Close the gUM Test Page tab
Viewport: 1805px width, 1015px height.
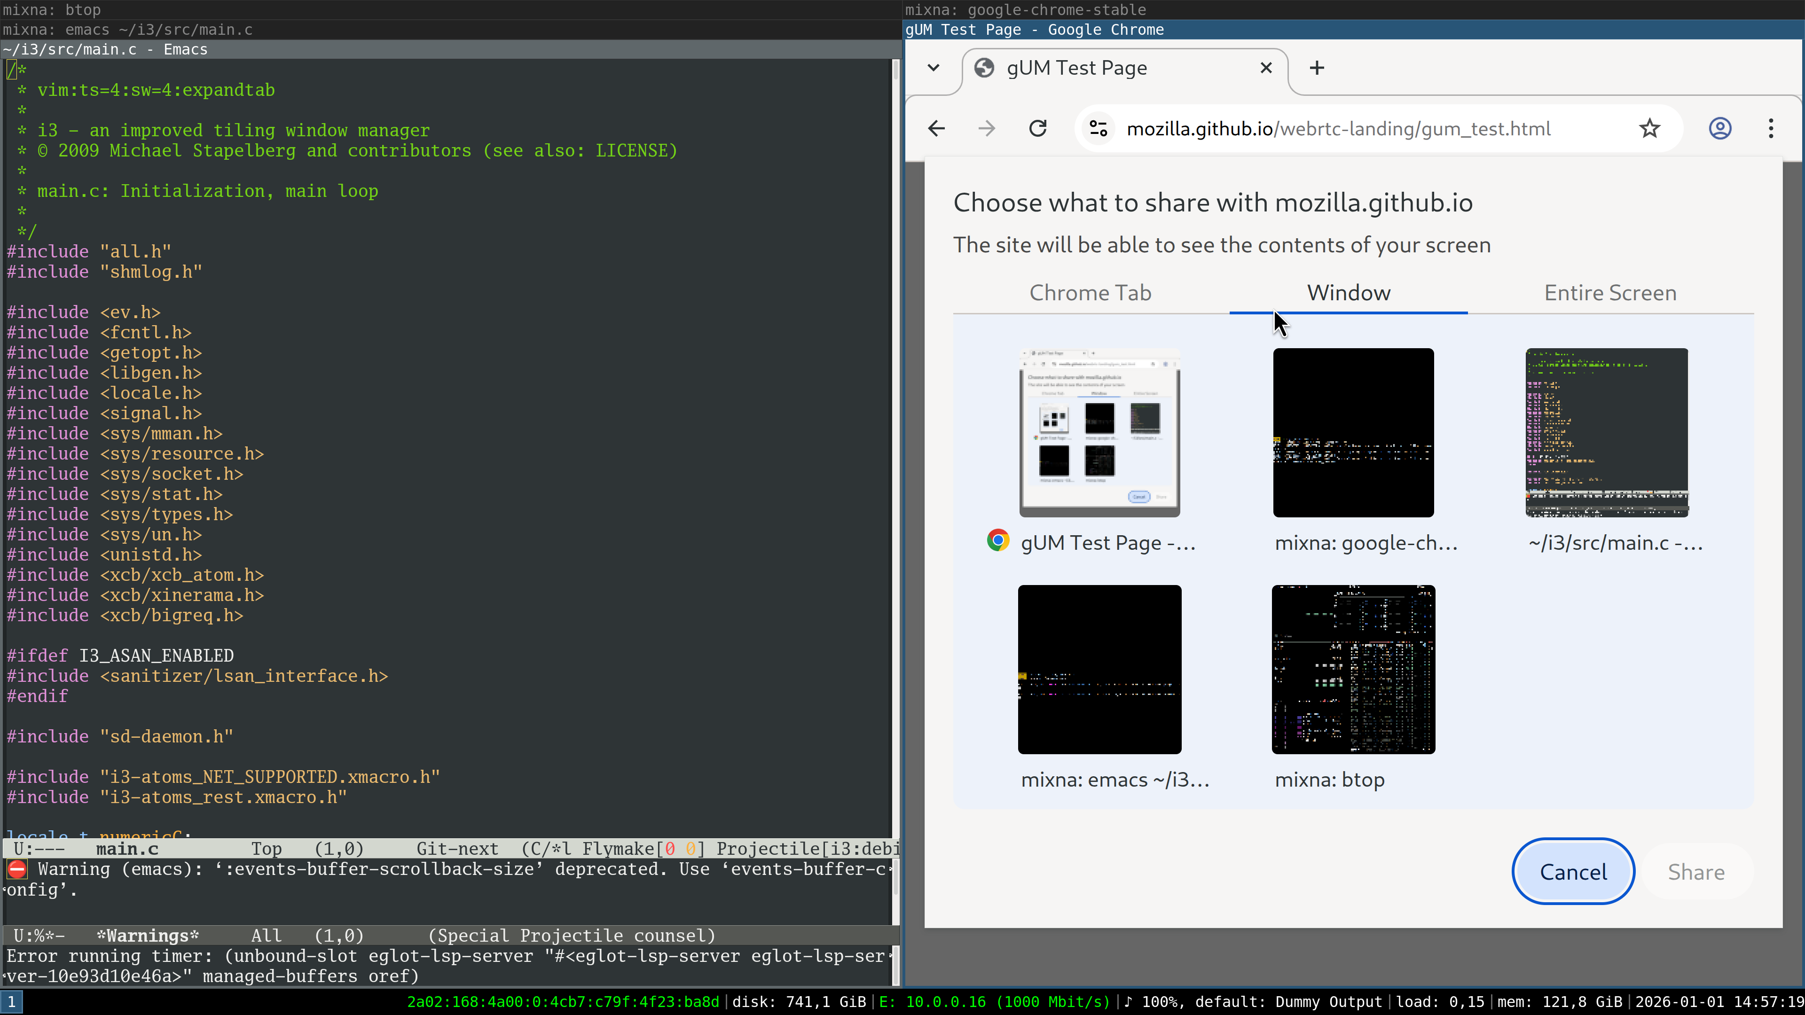point(1265,68)
